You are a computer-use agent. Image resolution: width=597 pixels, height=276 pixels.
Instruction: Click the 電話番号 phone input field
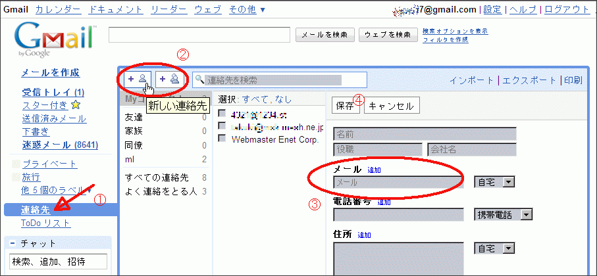(398, 215)
